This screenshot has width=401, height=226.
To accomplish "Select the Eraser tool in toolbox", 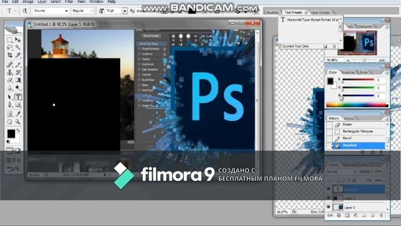I will pyautogui.click(x=10, y=80).
